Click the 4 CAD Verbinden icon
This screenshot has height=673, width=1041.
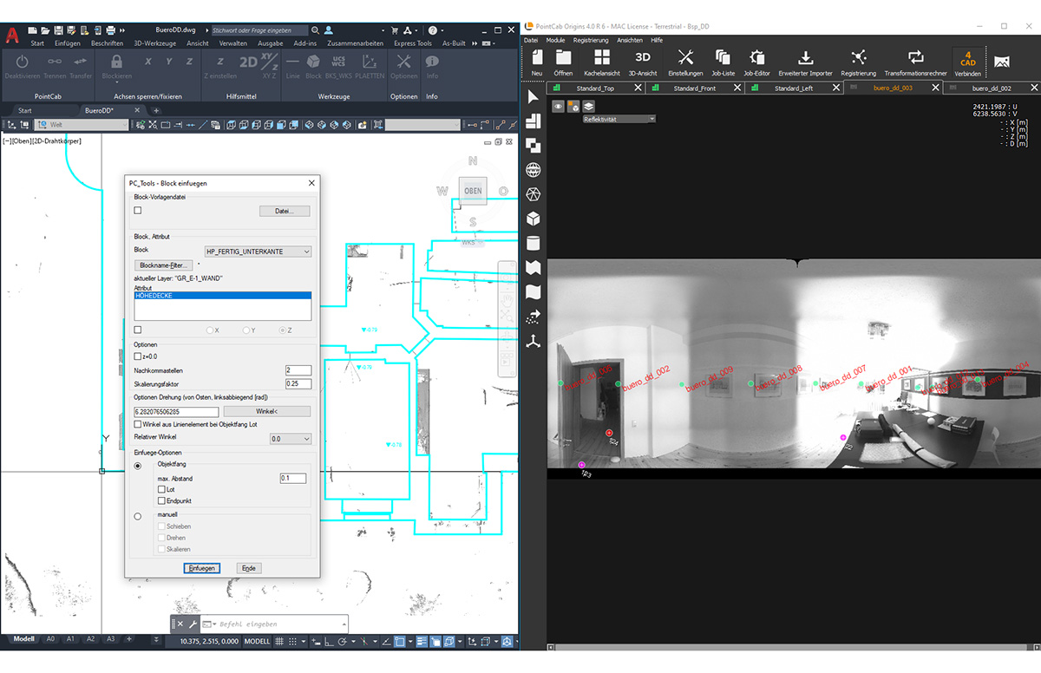966,61
